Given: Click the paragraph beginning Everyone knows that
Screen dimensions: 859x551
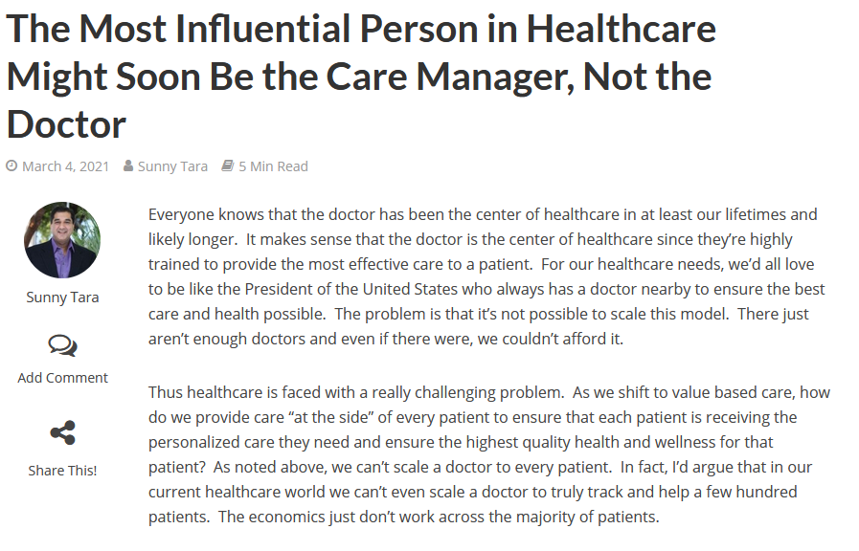Looking at the screenshot, I should (x=486, y=276).
